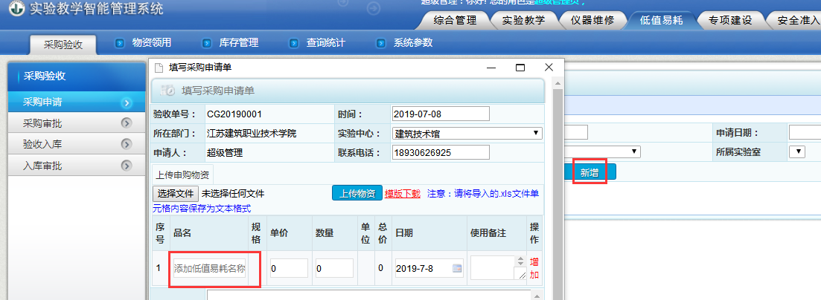Click the arrow icon beside 采购申请
Screen dimensions: 821x300
click(x=126, y=102)
